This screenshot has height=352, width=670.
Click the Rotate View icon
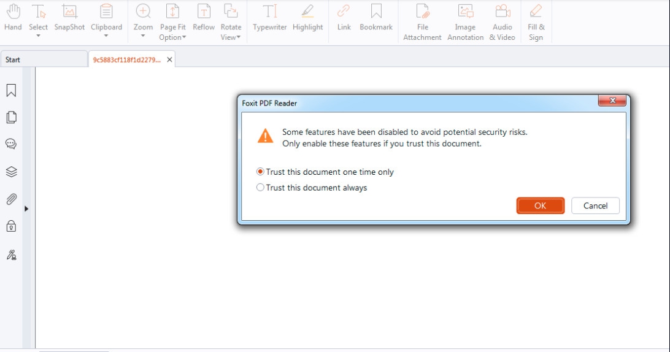tap(231, 12)
